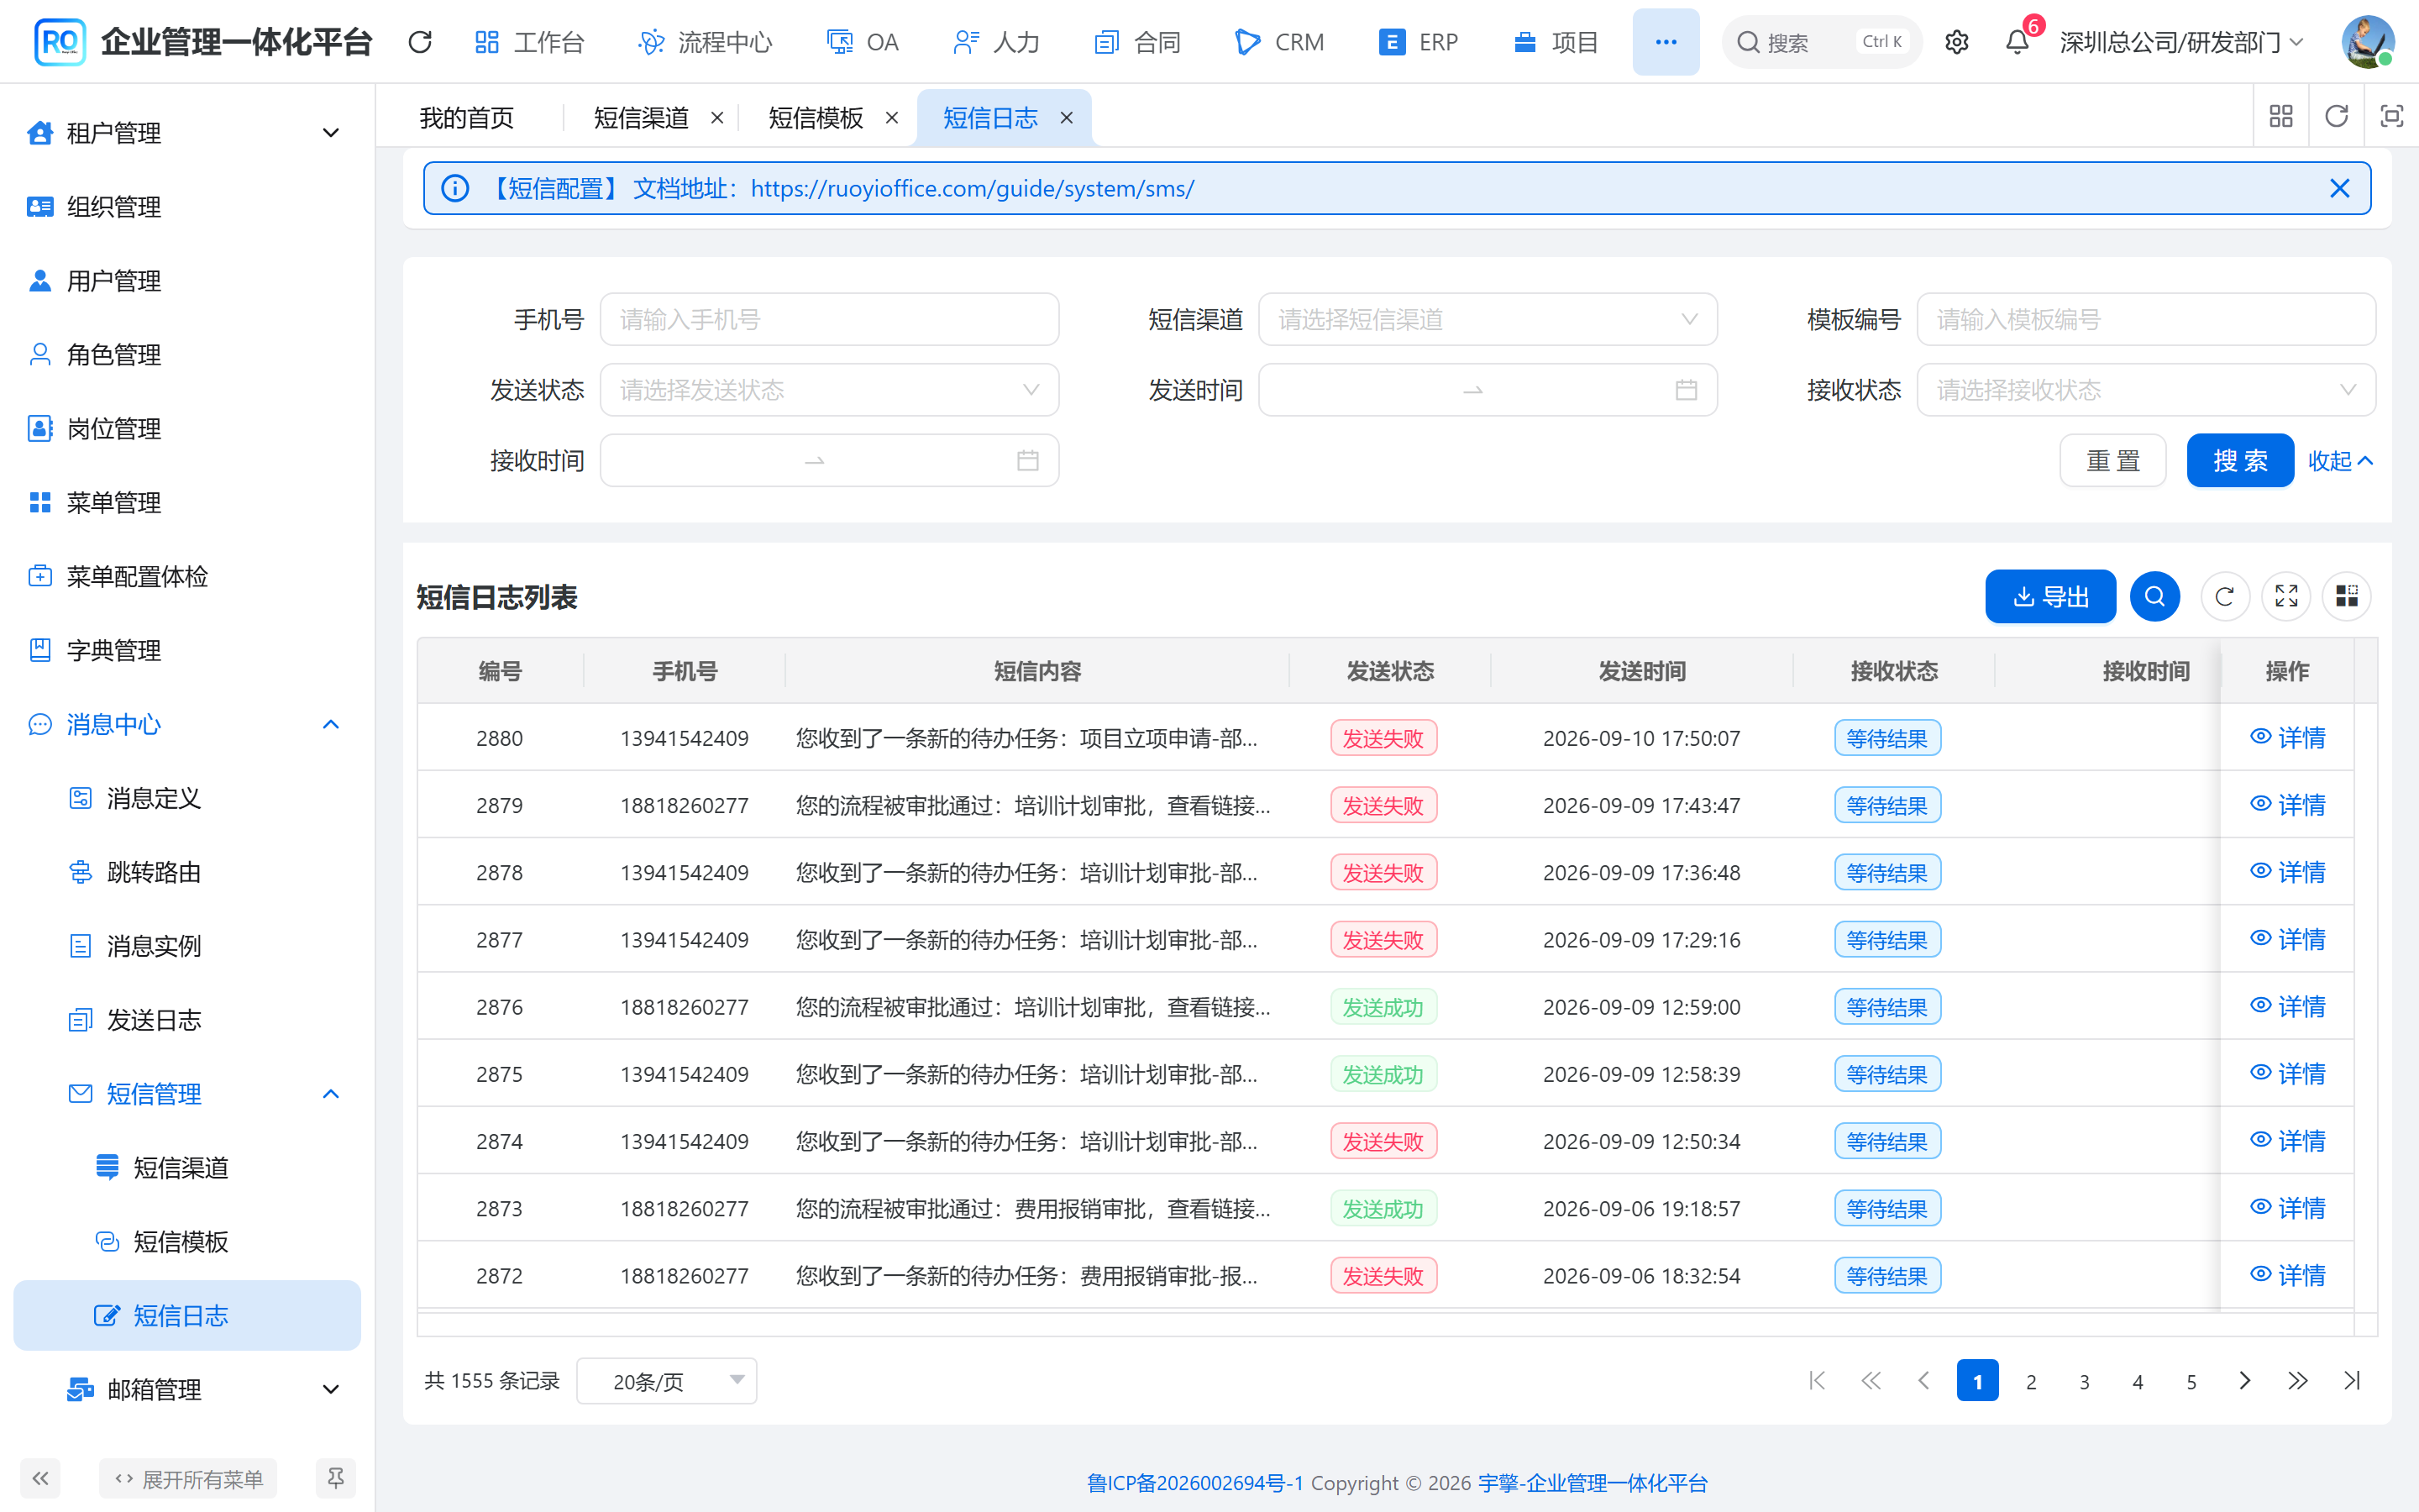This screenshot has width=2419, height=1512.
Task: Click the 搜 索 button
Action: pyautogui.click(x=2240, y=461)
